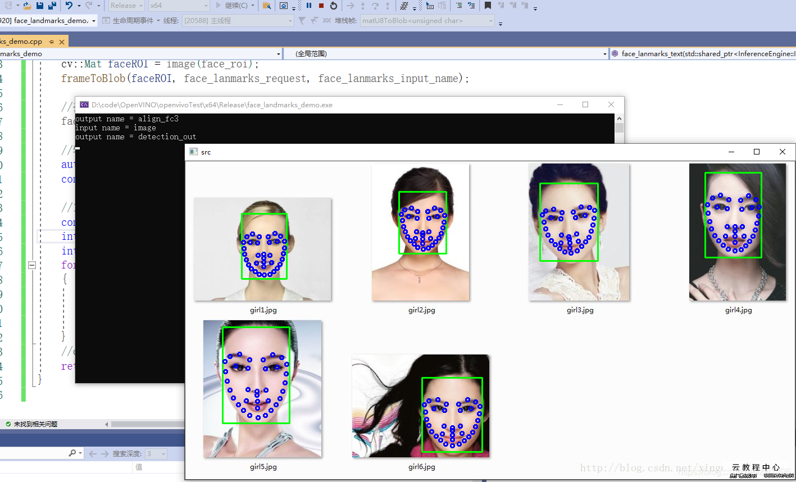Pin the ks_demo.cpp tab
This screenshot has width=796, height=482.
pos(51,42)
